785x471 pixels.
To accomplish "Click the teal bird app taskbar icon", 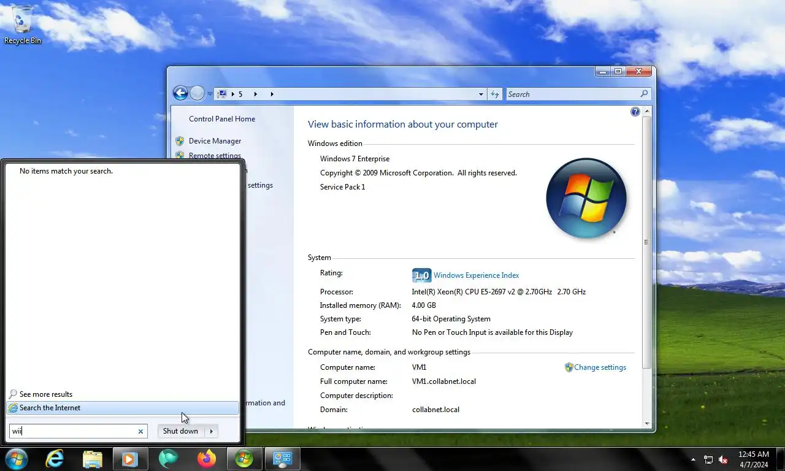I will coord(168,459).
